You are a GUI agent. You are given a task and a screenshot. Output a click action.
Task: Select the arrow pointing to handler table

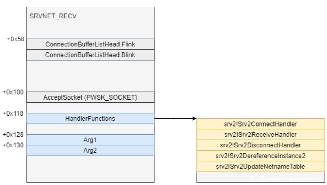pyautogui.click(x=175, y=119)
